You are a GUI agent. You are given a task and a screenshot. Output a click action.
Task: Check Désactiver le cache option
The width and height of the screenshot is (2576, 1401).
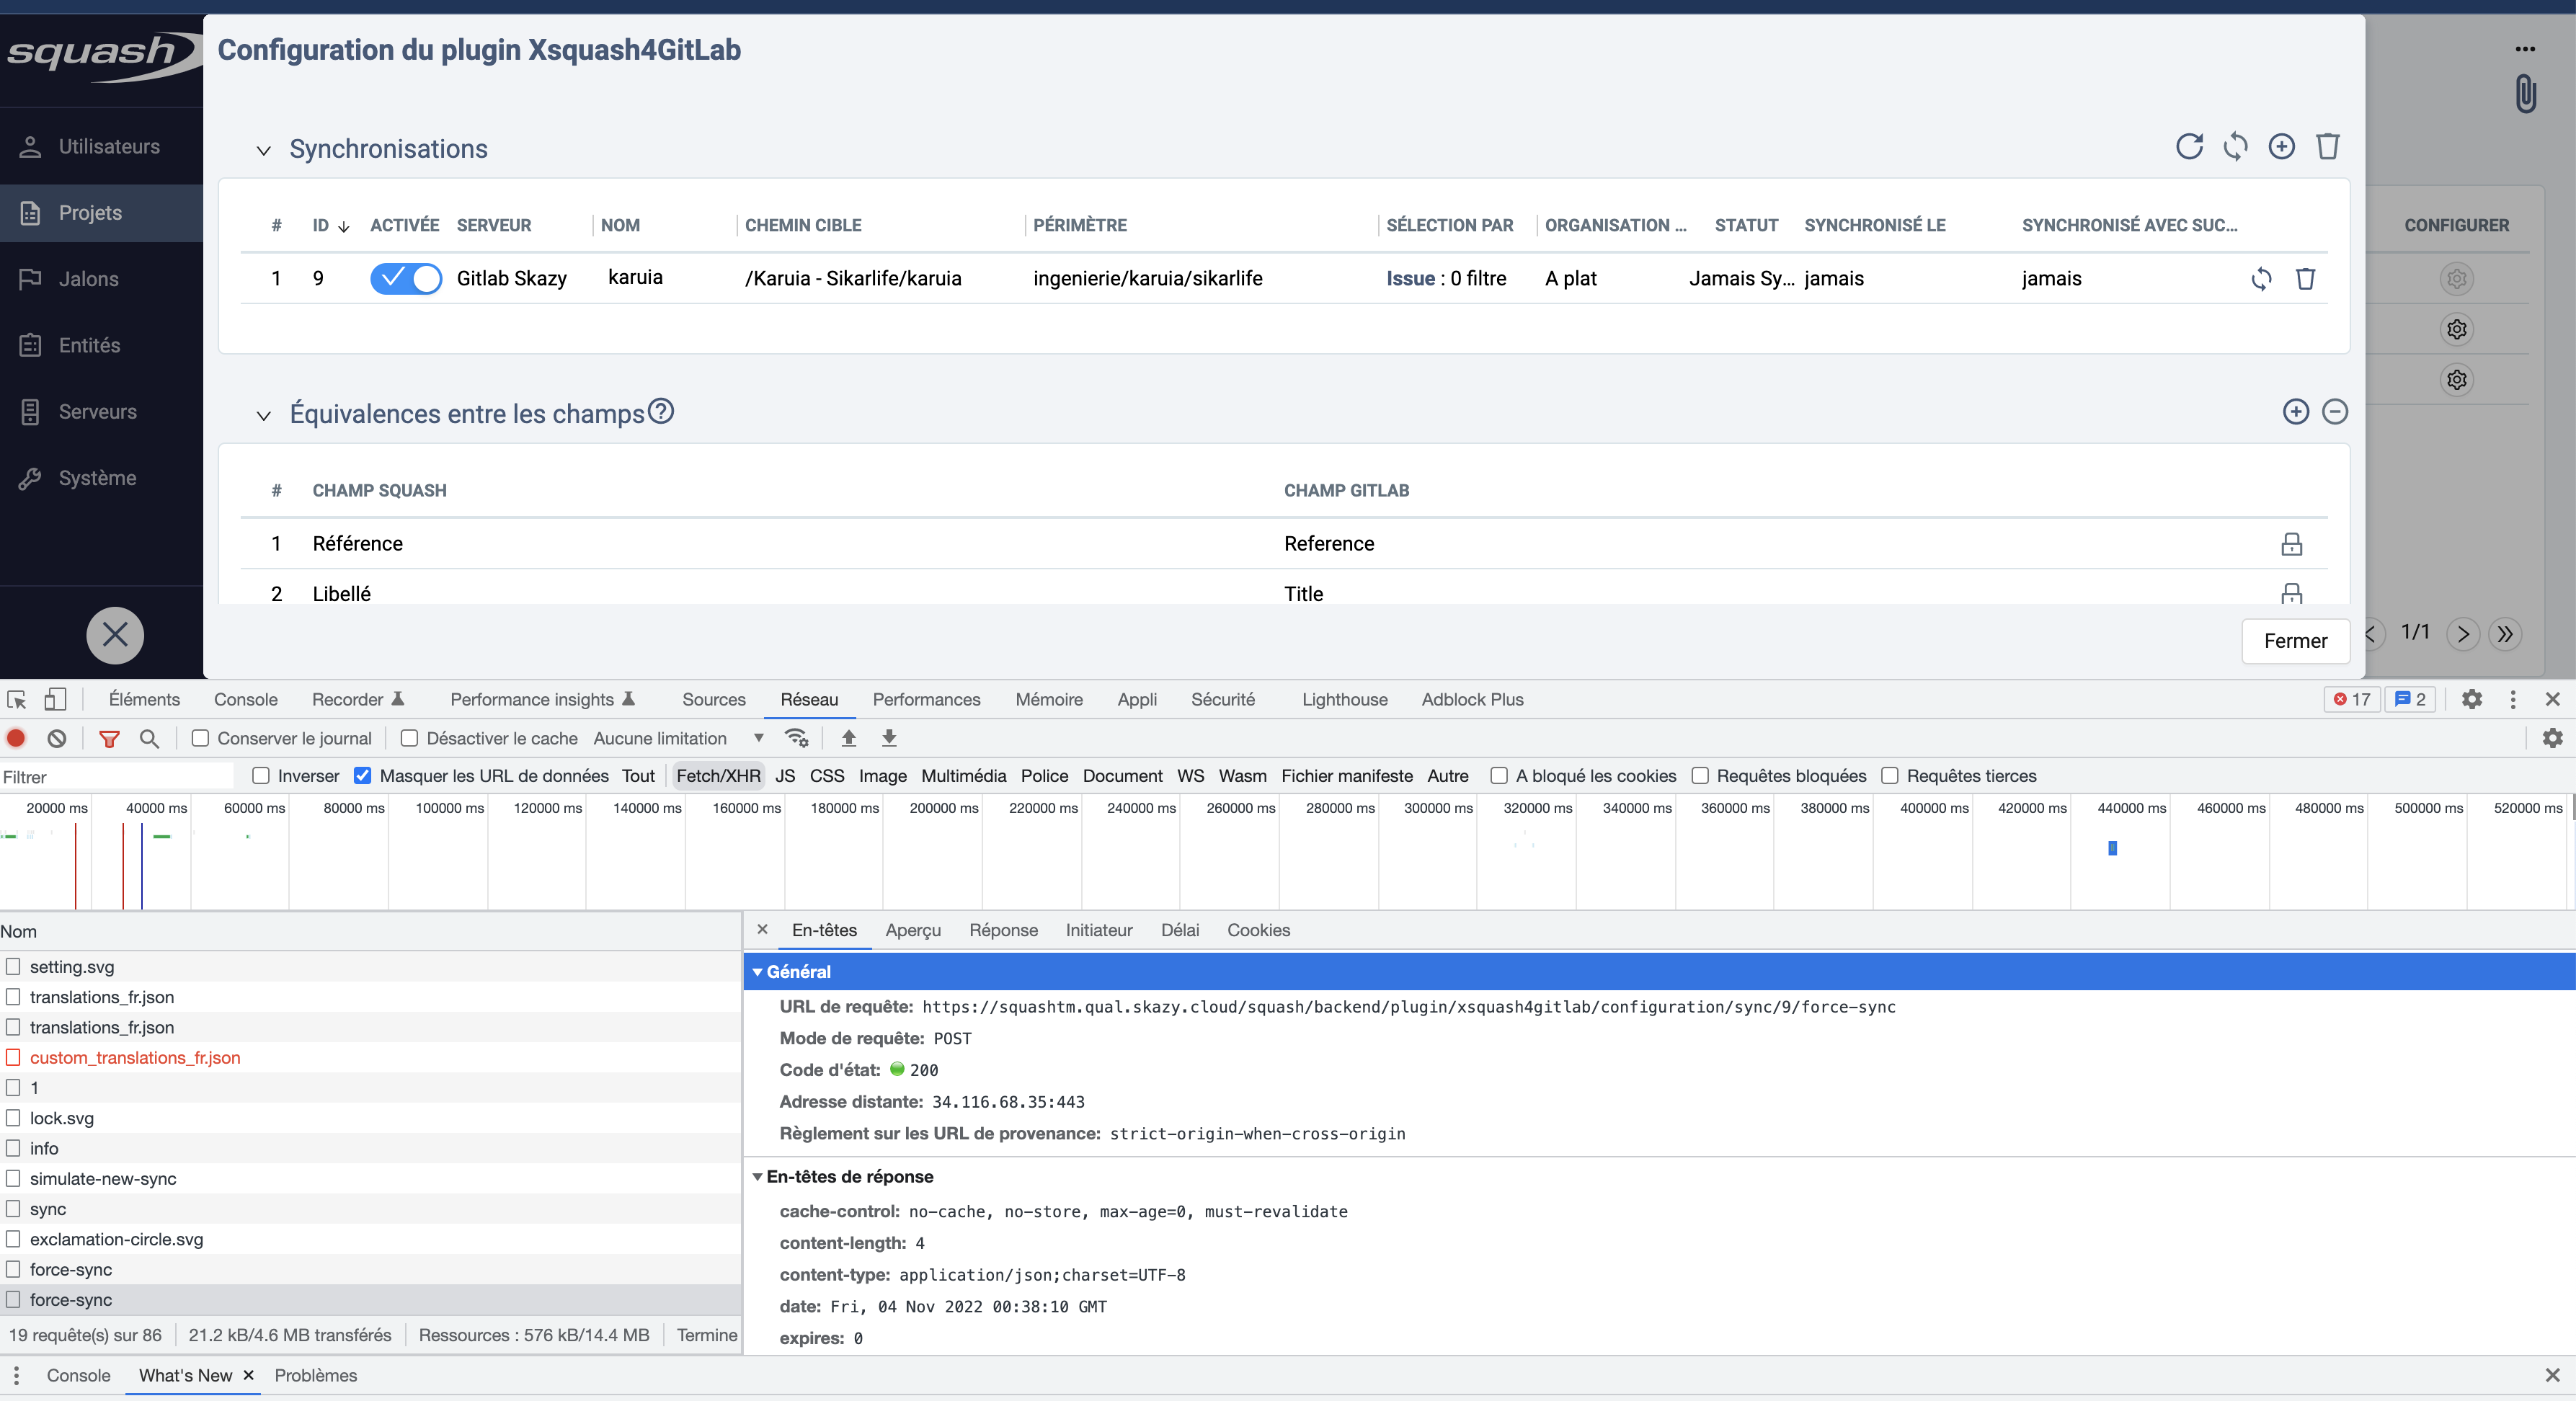409,738
